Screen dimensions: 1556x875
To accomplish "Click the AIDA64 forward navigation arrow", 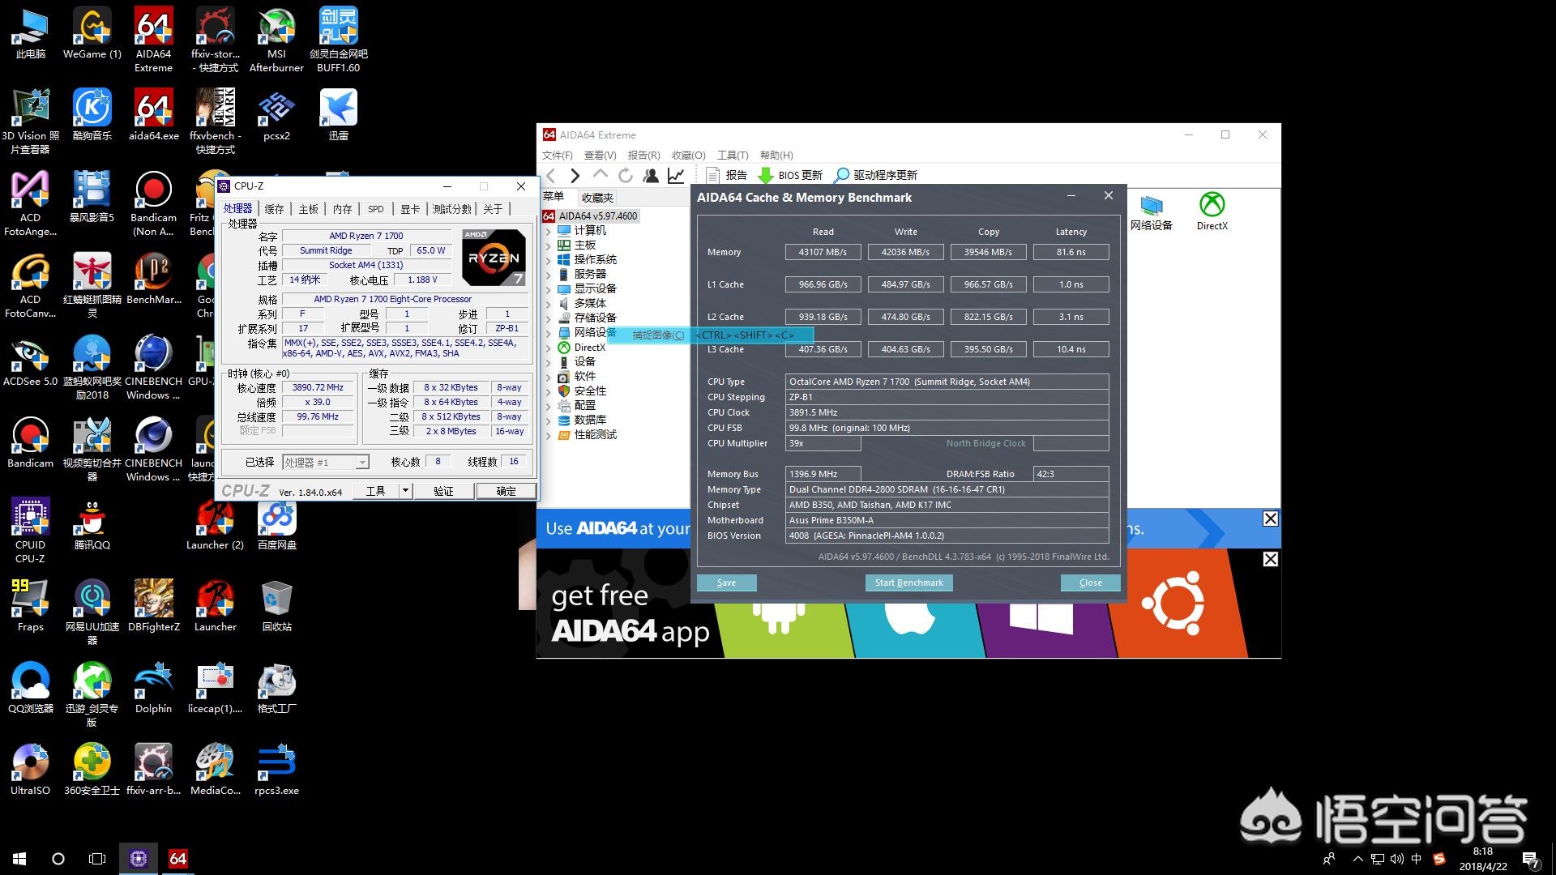I will point(575,175).
